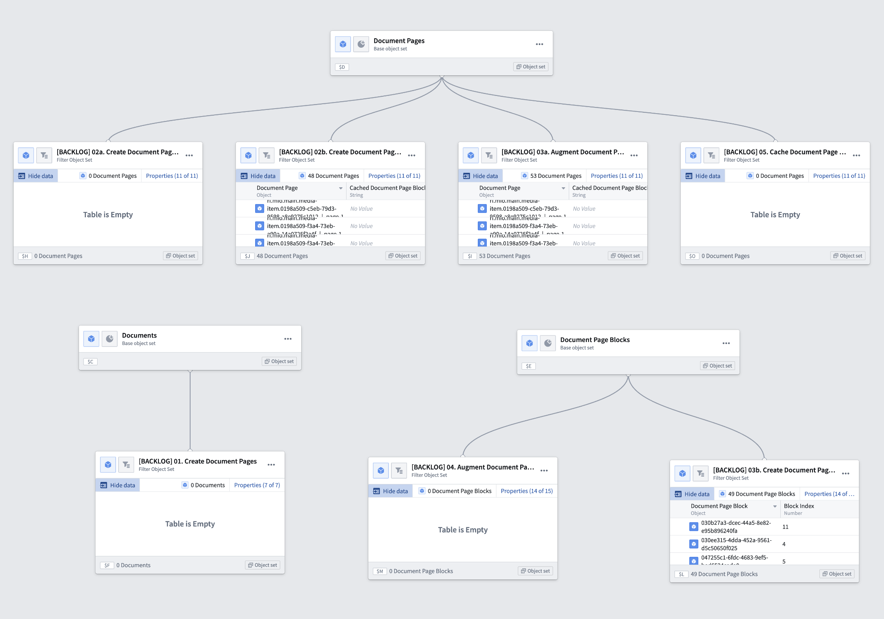The image size is (884, 619).
Task: Open Document Page column dropdown in BACKLOG 03a
Action: point(563,188)
